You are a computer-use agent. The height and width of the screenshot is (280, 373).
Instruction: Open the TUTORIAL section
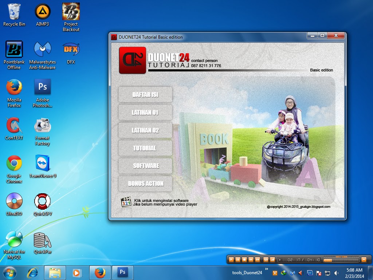click(x=145, y=148)
